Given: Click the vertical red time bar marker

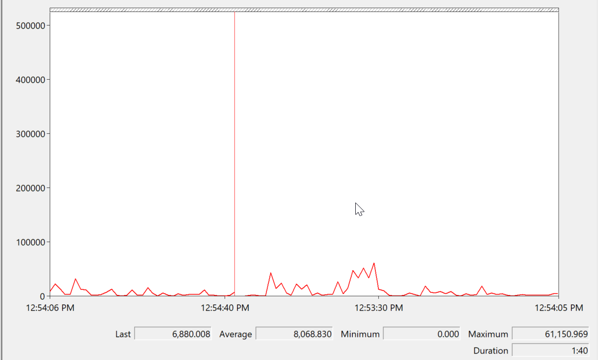Looking at the screenshot, I should pos(234,150).
